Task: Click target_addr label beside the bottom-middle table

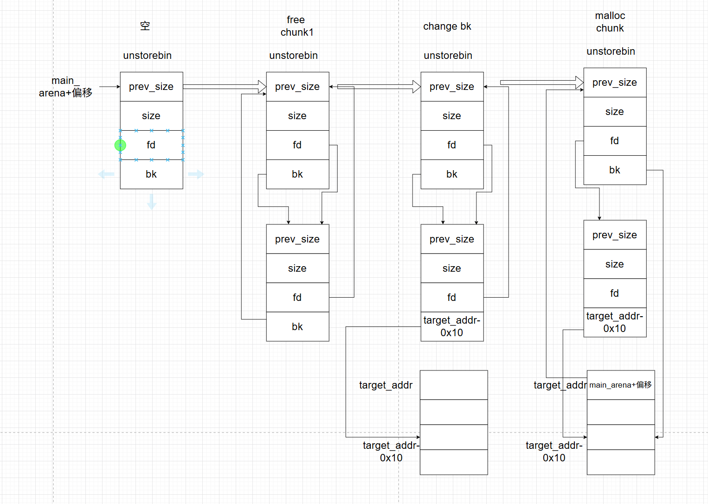Action: tap(386, 385)
